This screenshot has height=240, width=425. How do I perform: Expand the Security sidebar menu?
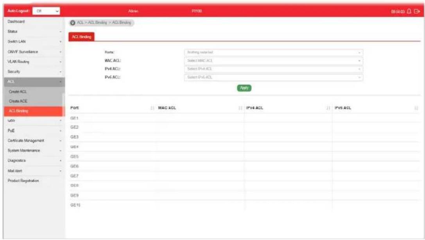(34, 72)
